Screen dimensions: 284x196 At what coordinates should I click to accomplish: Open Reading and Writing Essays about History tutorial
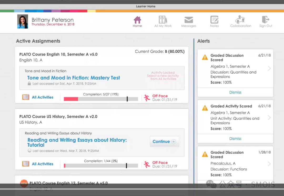77,142
